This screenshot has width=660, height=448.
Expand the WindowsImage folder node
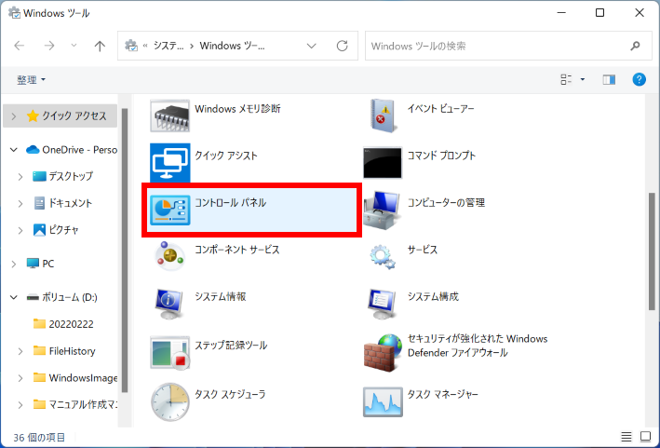[x=20, y=378]
